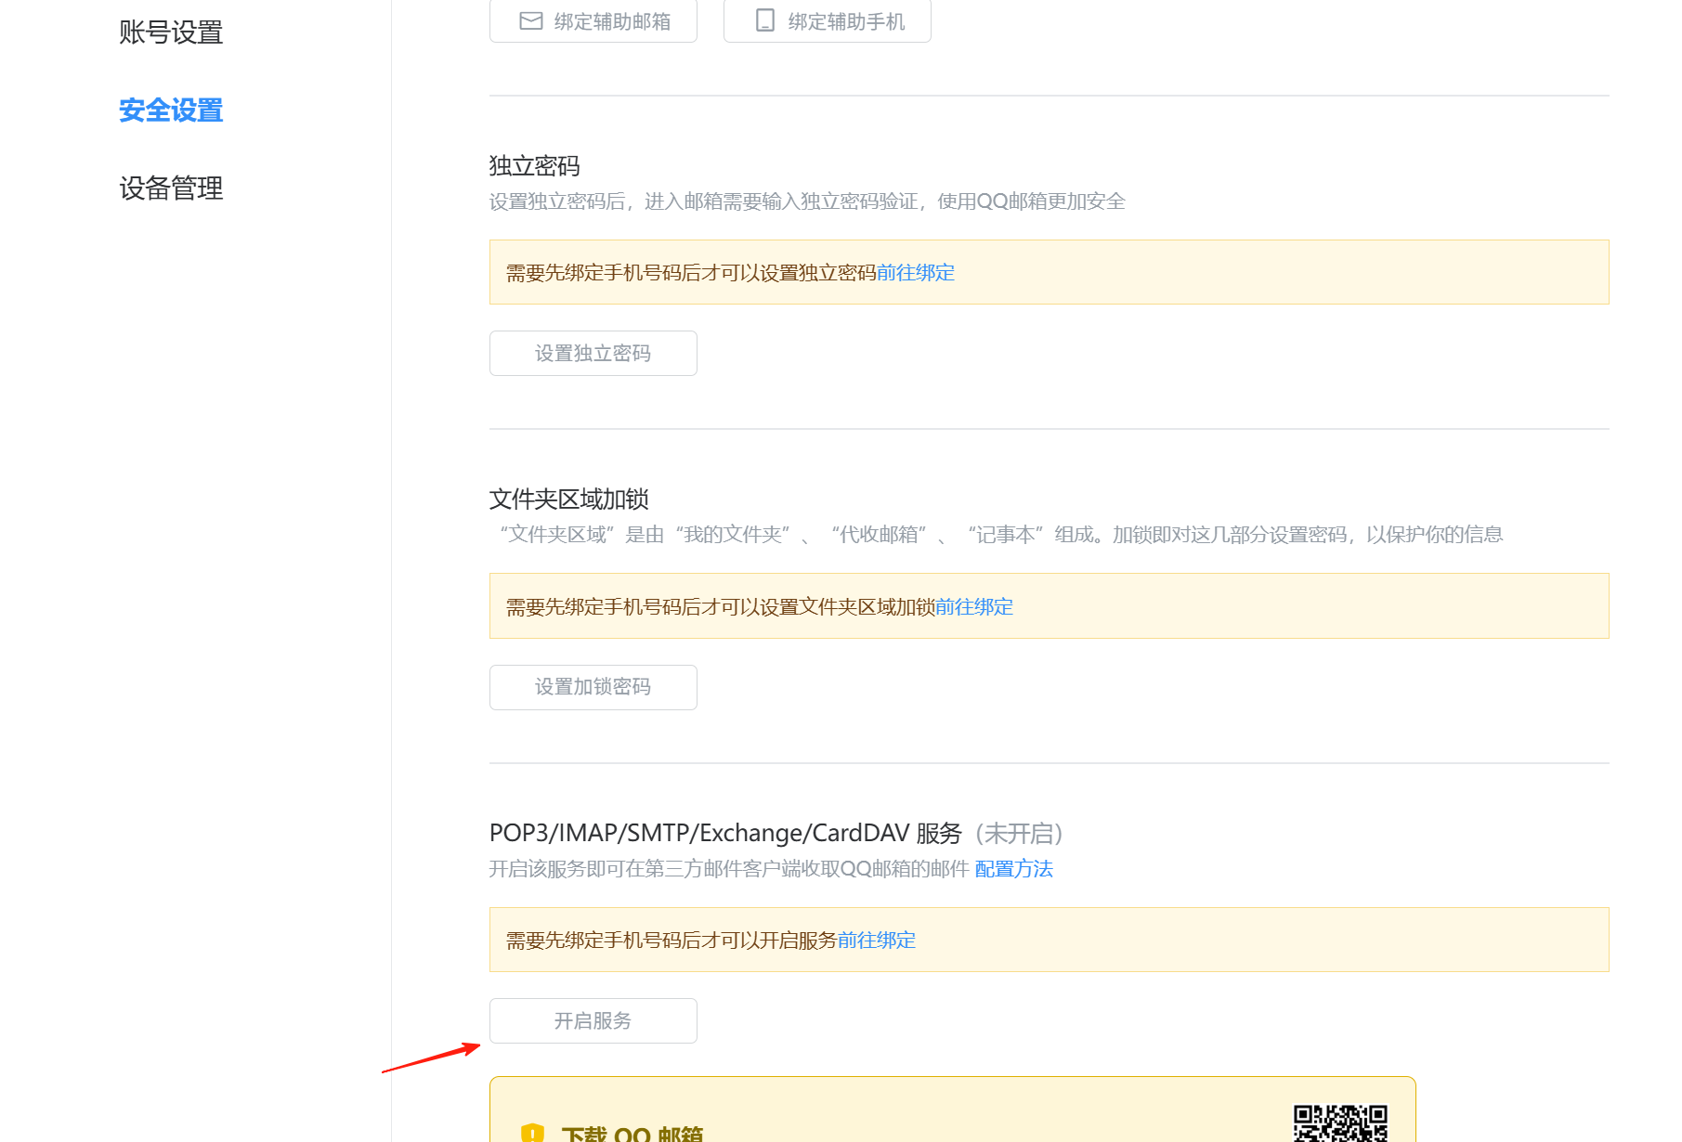Select 安全设置 sidebar item

point(171,110)
